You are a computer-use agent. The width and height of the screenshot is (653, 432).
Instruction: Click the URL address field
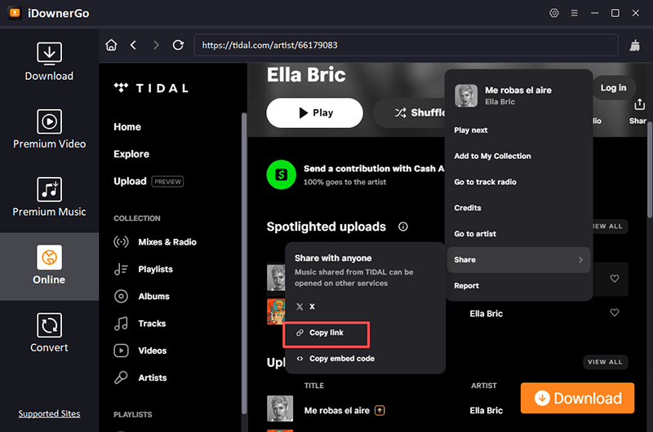tap(406, 45)
